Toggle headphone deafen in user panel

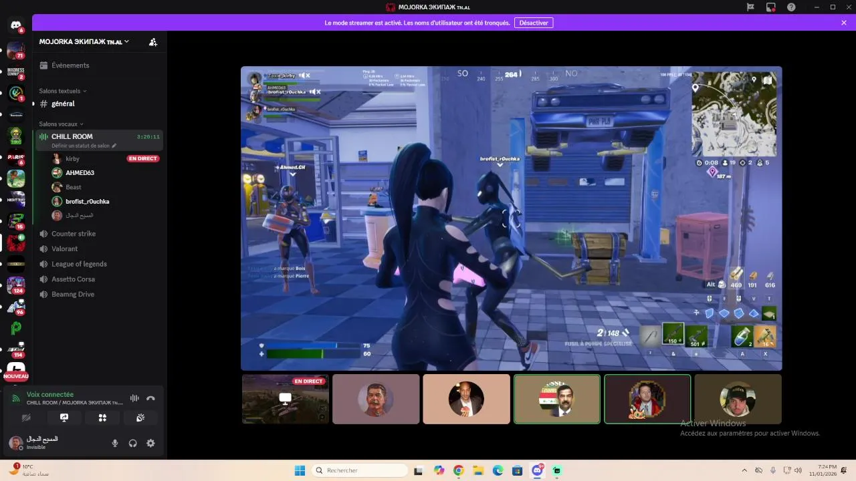132,443
